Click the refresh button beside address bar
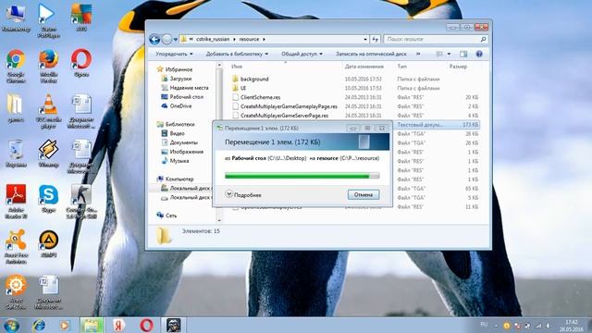This screenshot has height=333, width=592. click(375, 39)
